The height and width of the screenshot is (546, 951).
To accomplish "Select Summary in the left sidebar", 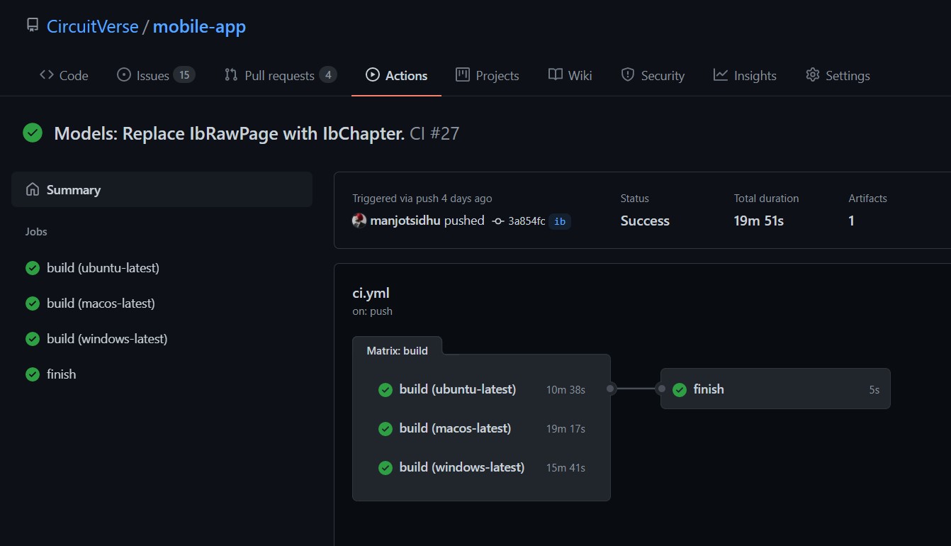I will (162, 189).
